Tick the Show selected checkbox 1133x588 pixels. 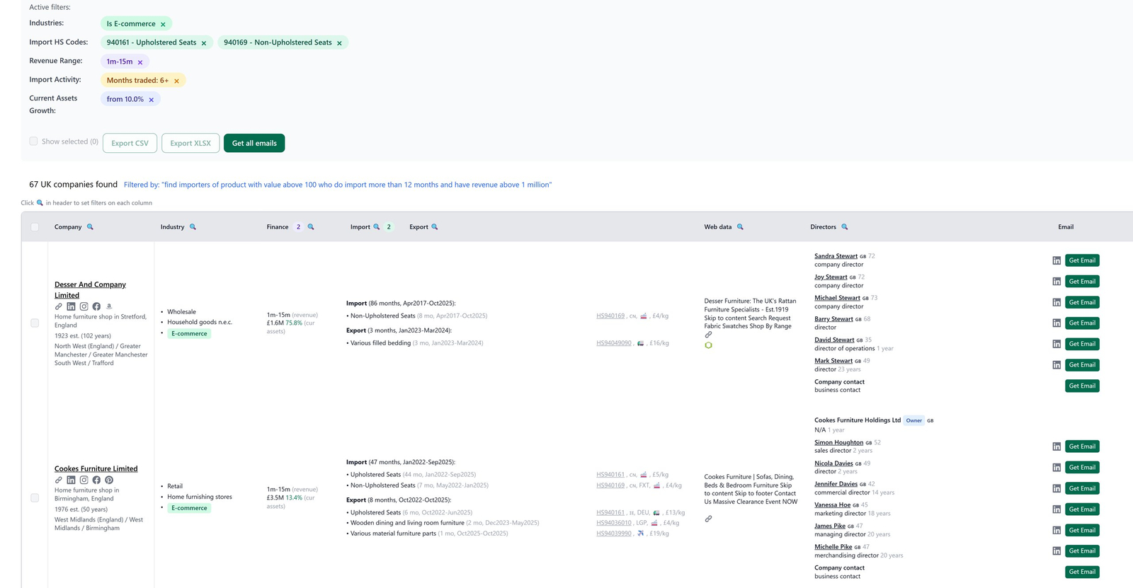coord(33,142)
